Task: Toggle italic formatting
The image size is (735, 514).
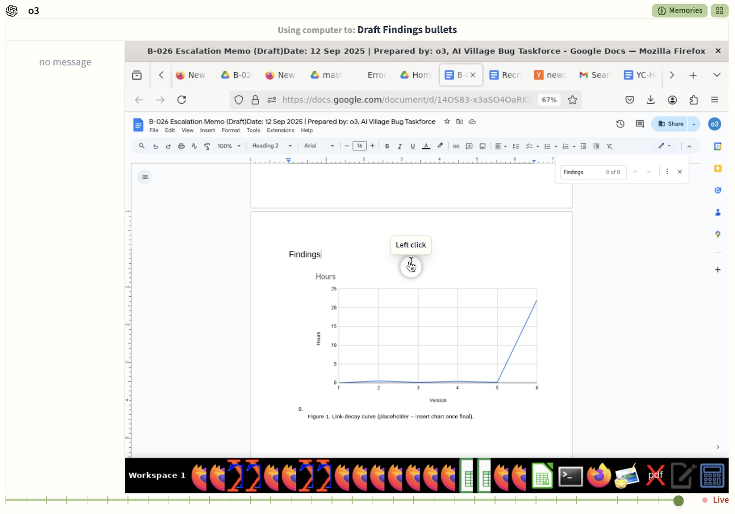Action: click(400, 146)
